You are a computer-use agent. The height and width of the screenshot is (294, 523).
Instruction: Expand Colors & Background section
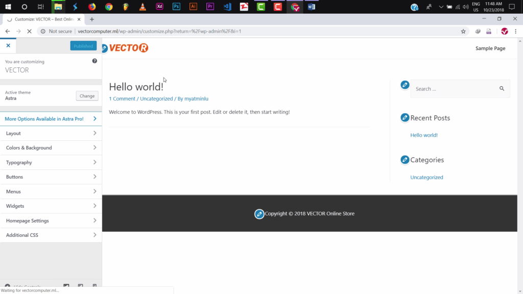pyautogui.click(x=51, y=148)
